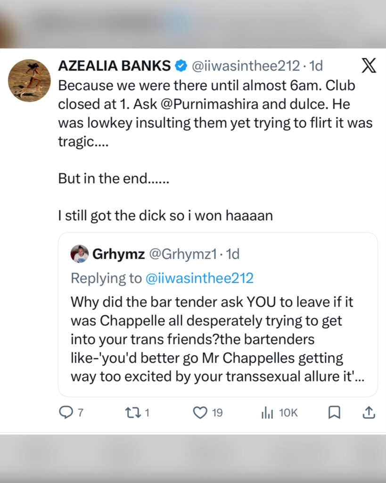The width and height of the screenshot is (386, 483).
Task: Open the Grhymz display name
Action: 118,254
